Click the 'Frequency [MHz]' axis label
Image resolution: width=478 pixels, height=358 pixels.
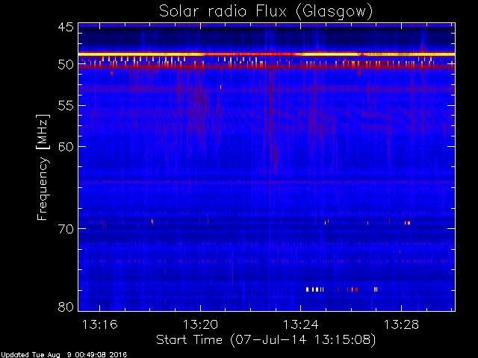43,167
